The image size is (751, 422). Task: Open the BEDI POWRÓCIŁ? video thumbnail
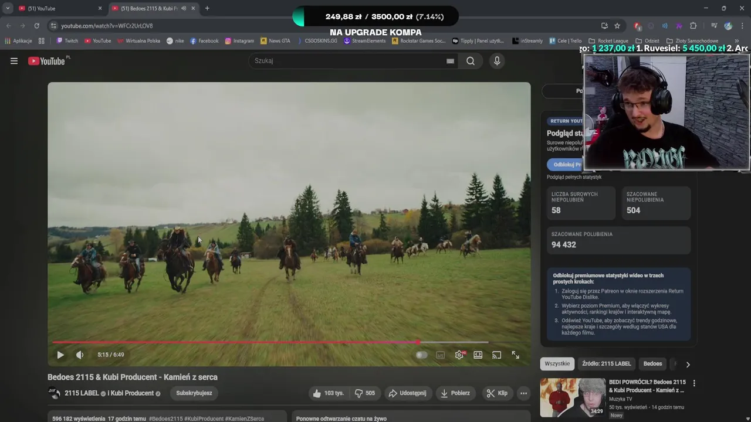pos(573,397)
